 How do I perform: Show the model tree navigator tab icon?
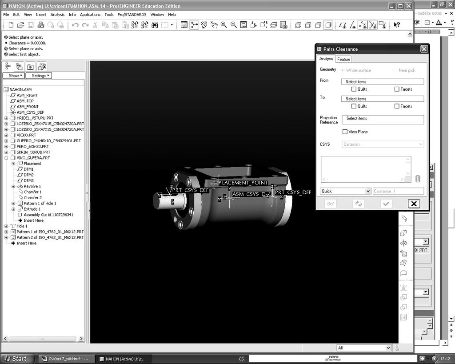tap(8, 67)
